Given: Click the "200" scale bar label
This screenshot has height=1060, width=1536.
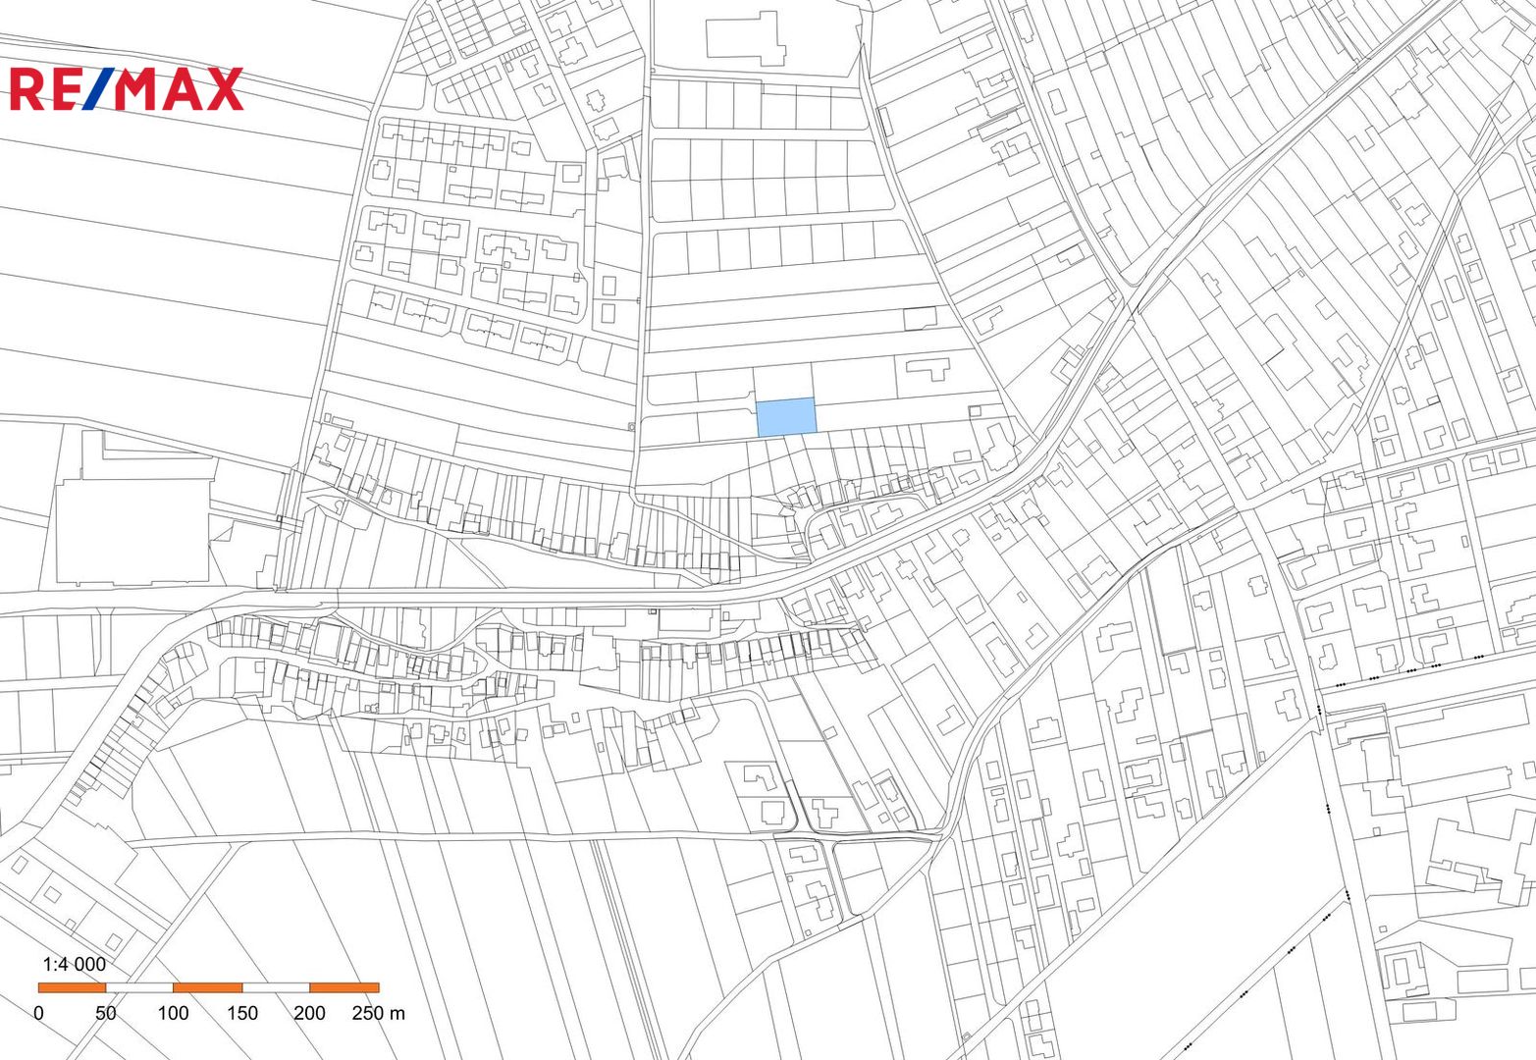Looking at the screenshot, I should click(x=310, y=1013).
